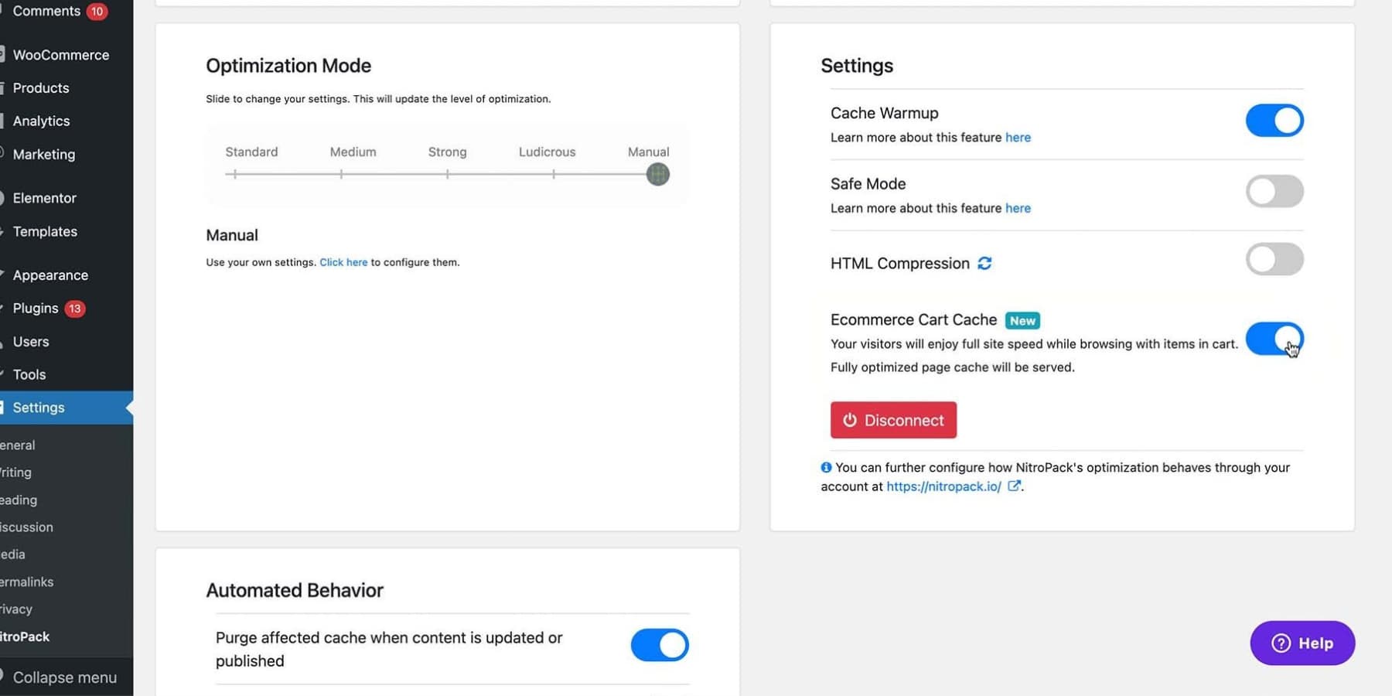This screenshot has height=696, width=1392.
Task: Click the red Disconnect button
Action: point(893,420)
